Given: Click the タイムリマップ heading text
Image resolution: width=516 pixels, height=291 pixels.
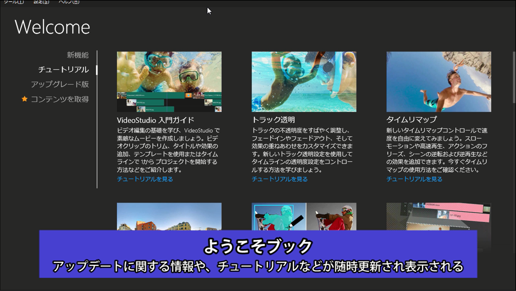Looking at the screenshot, I should (x=411, y=120).
